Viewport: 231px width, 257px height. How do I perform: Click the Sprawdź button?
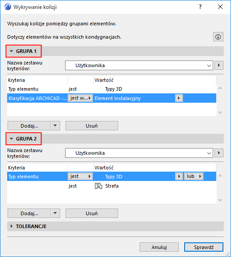[x=204, y=247]
